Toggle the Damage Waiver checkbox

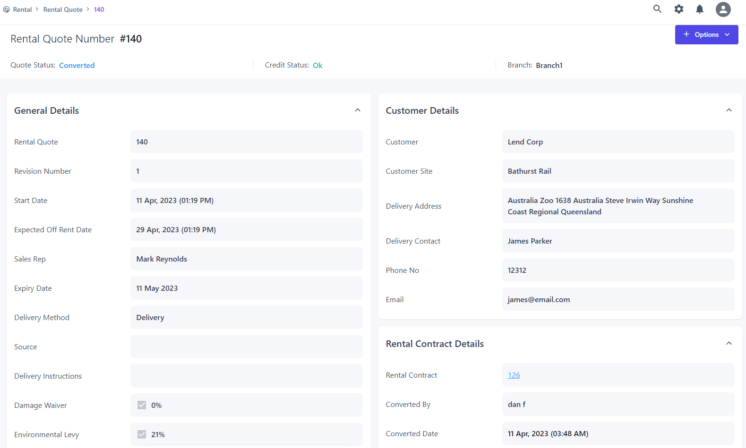[x=142, y=405]
